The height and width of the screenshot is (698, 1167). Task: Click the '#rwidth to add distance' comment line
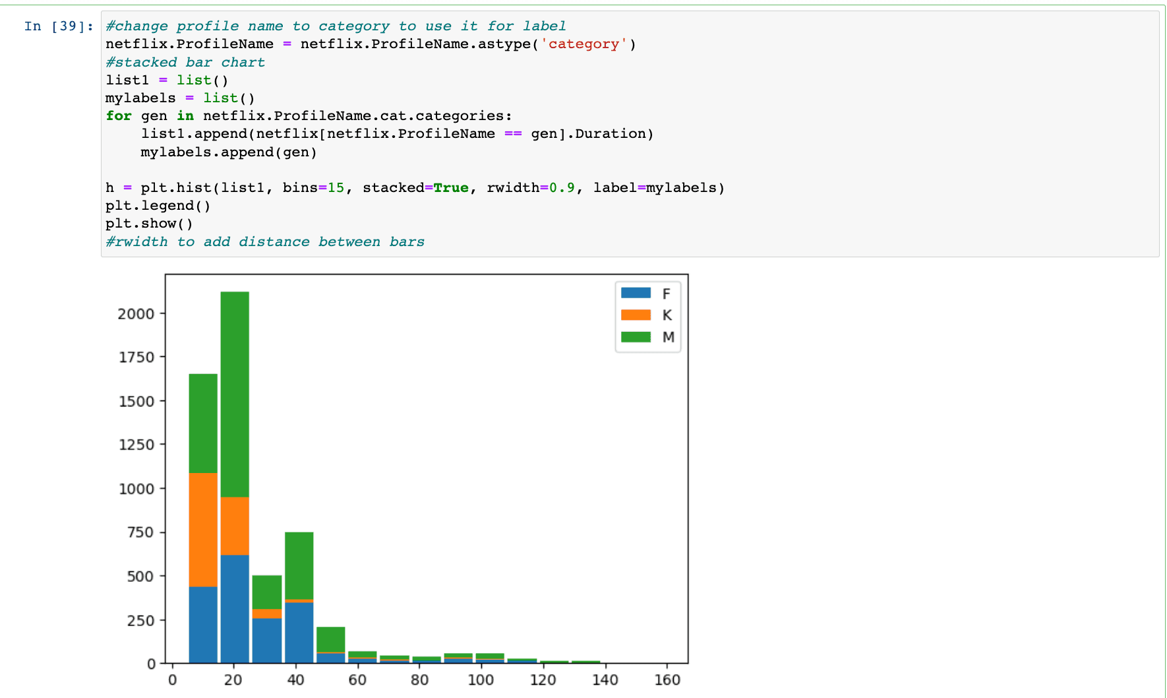coord(265,241)
